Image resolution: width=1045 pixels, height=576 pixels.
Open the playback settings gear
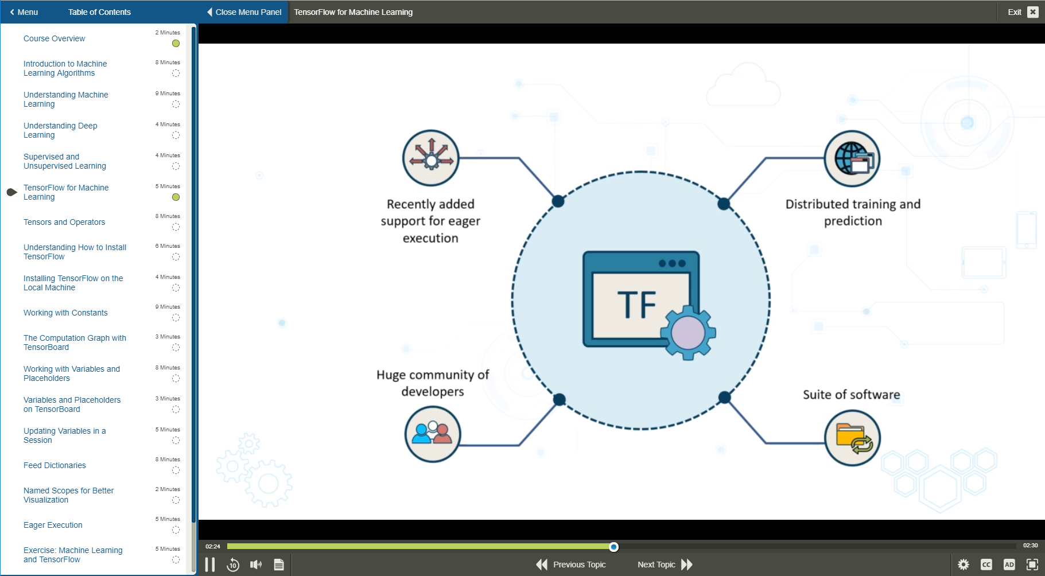click(x=964, y=565)
